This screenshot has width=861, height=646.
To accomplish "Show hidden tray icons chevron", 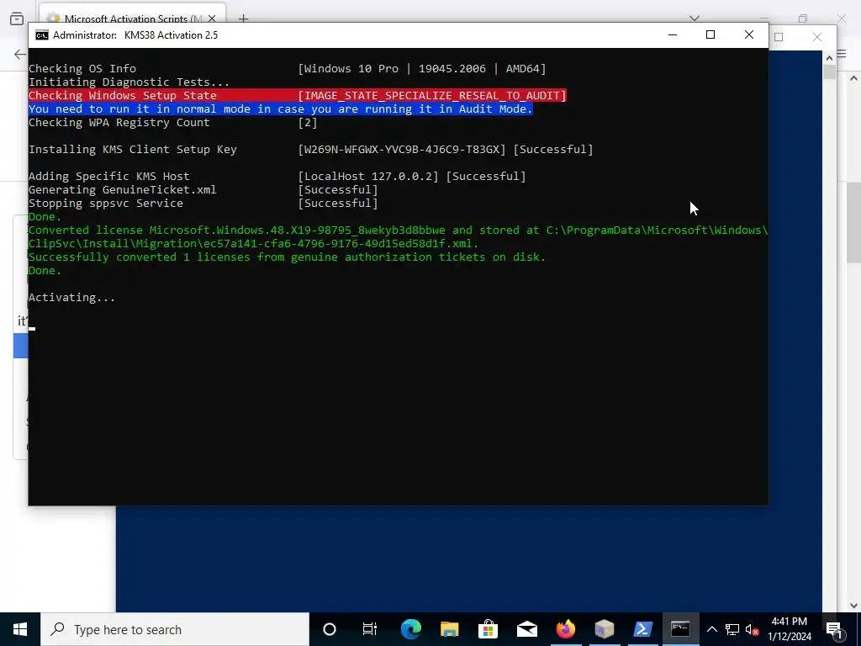I will [x=711, y=629].
